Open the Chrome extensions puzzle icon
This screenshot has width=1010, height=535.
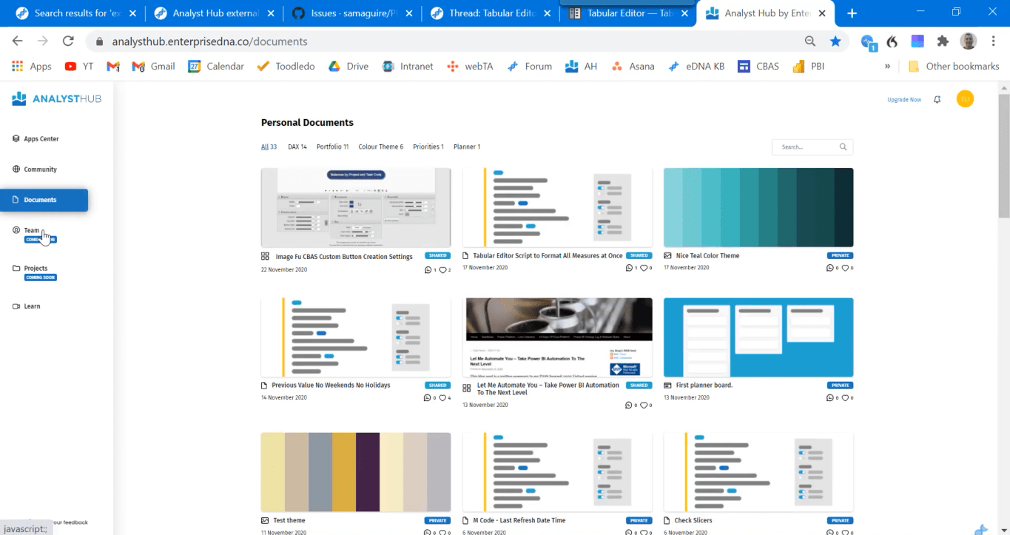942,41
